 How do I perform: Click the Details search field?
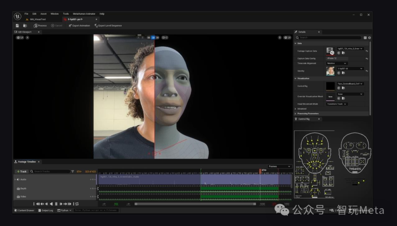point(329,37)
